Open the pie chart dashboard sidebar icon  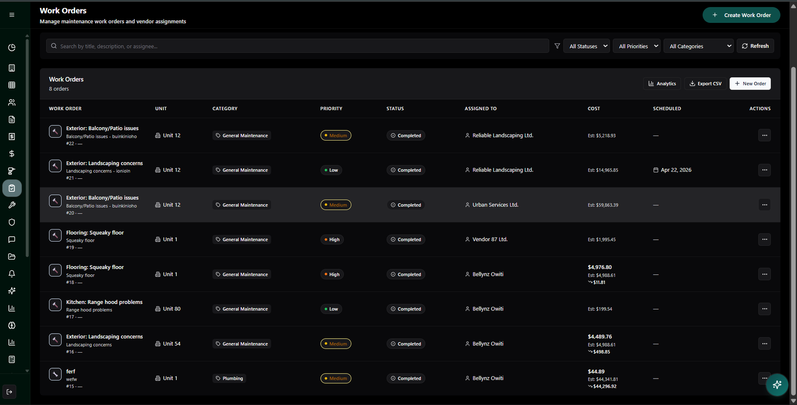tap(12, 48)
